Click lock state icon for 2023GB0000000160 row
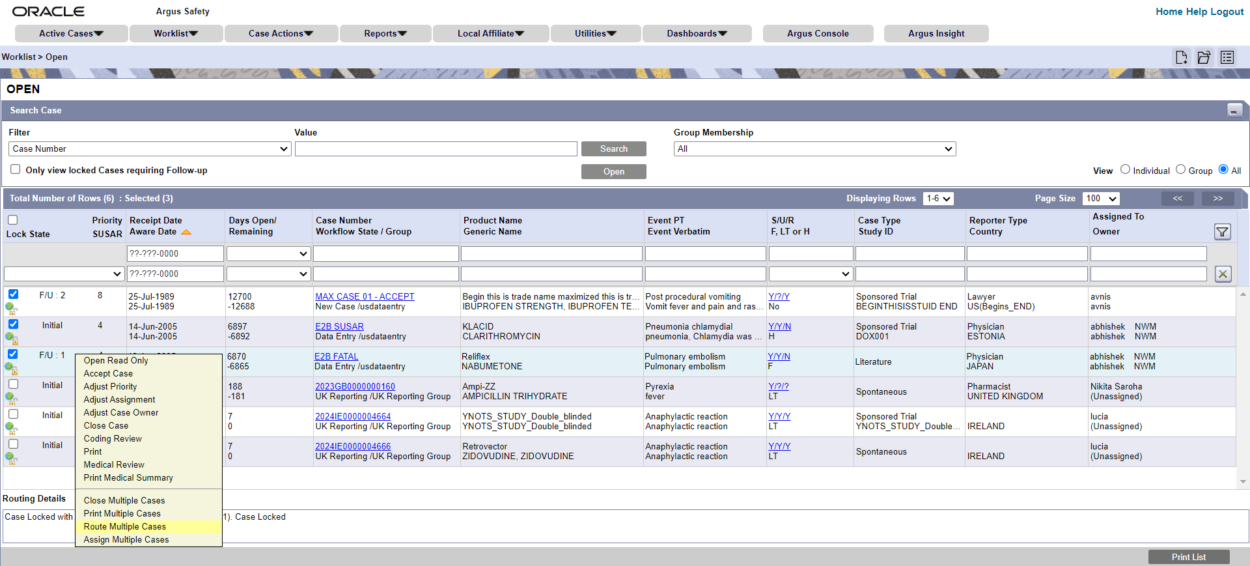 pyautogui.click(x=11, y=398)
